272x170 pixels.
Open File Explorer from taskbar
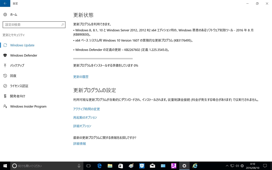tap(110, 166)
